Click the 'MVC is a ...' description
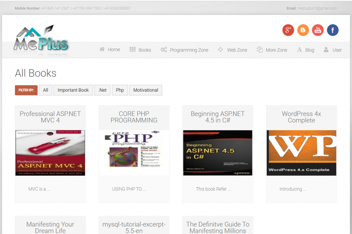 pyautogui.click(x=39, y=189)
